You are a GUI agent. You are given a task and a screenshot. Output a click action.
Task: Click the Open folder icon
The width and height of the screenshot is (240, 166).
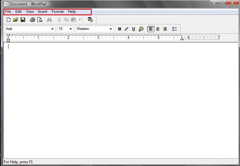click(x=15, y=20)
